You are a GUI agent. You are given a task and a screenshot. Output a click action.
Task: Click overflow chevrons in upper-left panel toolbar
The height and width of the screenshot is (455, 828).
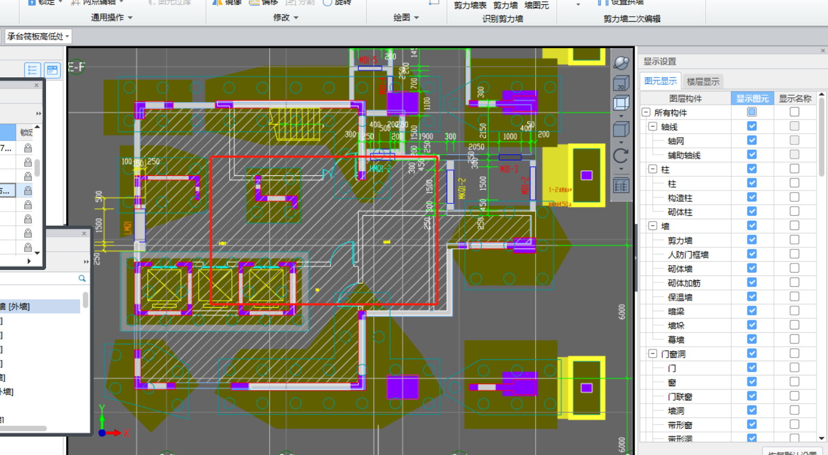[38, 114]
